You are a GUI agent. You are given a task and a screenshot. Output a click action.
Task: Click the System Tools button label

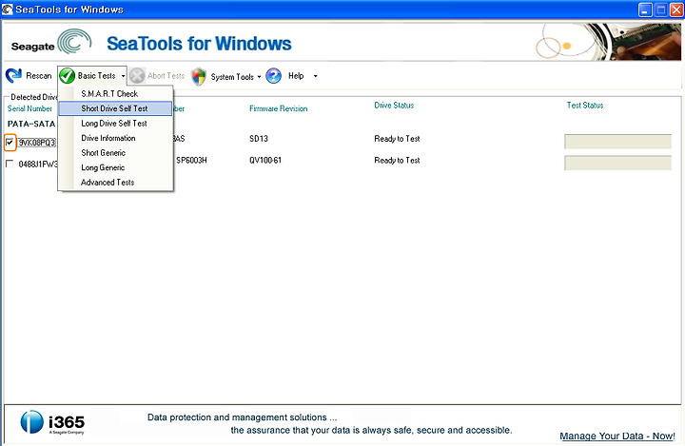(x=232, y=76)
